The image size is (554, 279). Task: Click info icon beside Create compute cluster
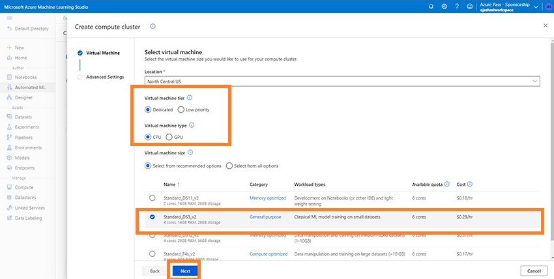153,27
